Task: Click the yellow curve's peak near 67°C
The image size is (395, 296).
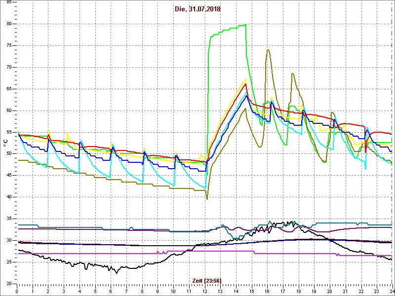Action: point(245,79)
